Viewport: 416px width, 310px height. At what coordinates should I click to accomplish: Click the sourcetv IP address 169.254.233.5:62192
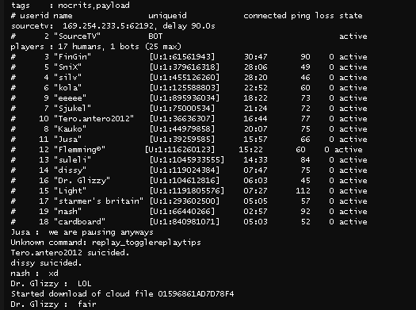108,26
